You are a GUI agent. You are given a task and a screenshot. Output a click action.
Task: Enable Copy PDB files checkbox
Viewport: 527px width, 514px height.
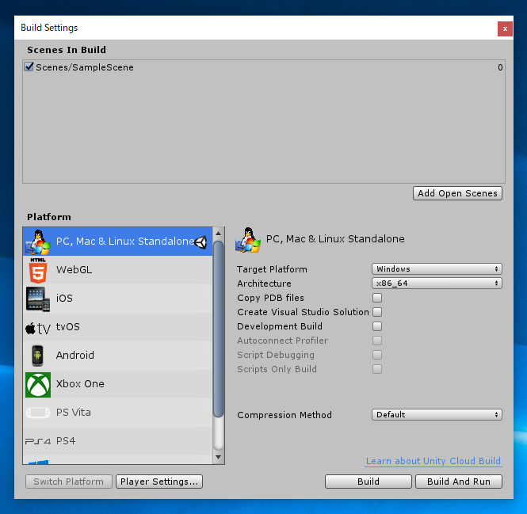[377, 298]
